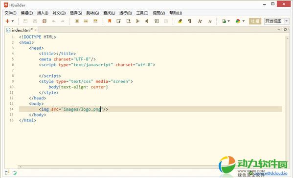The height and width of the screenshot is (178, 293).
Task: Close the index.html tab
Action: (36, 30)
